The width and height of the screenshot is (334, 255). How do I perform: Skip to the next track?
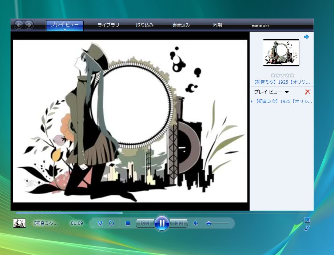click(x=179, y=223)
